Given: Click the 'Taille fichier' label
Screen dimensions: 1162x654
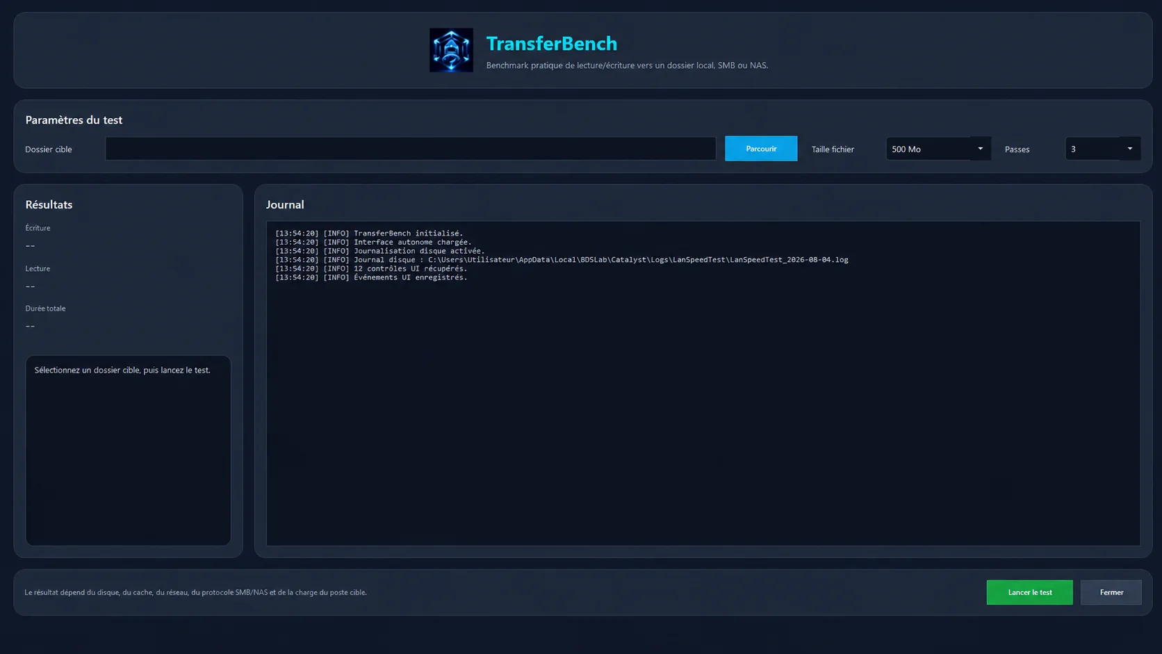Looking at the screenshot, I should point(833,149).
